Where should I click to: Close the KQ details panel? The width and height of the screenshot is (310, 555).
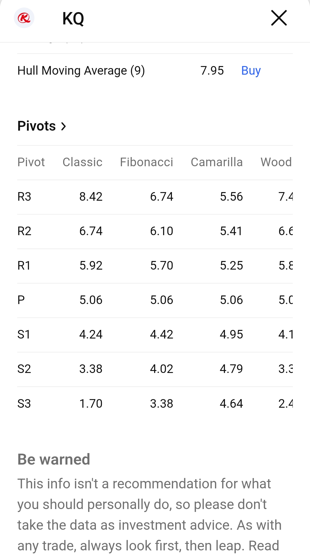pos(279,18)
